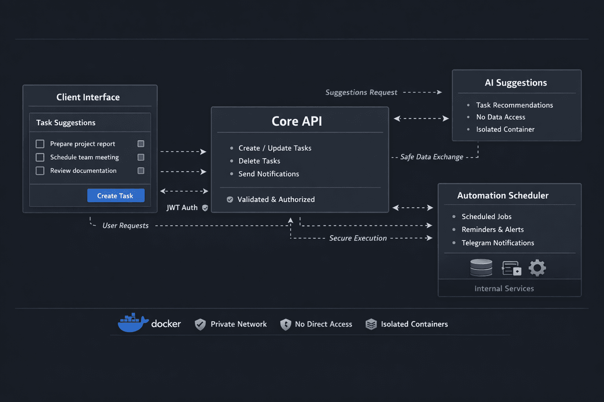Toggle the small box next to Review documentation

click(141, 171)
